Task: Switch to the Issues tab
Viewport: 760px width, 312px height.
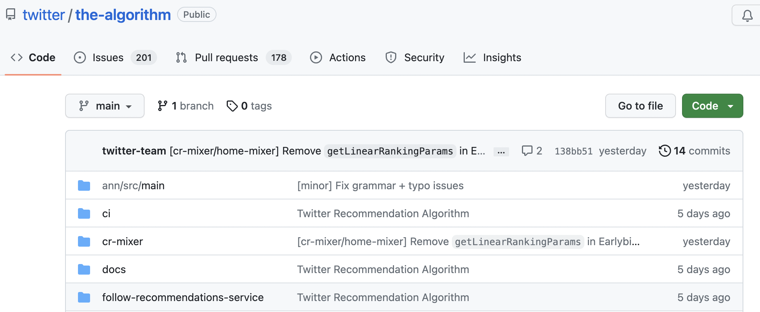Action: point(107,57)
